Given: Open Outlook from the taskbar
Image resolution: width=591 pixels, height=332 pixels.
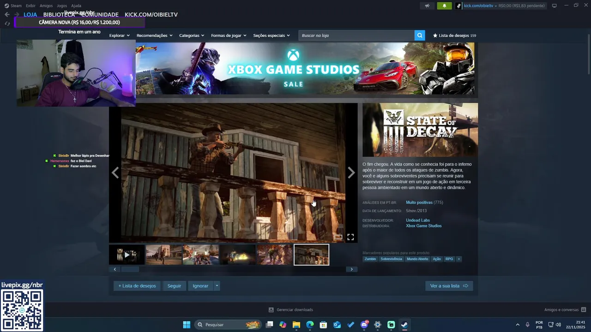Looking at the screenshot, I should pyautogui.click(x=337, y=325).
